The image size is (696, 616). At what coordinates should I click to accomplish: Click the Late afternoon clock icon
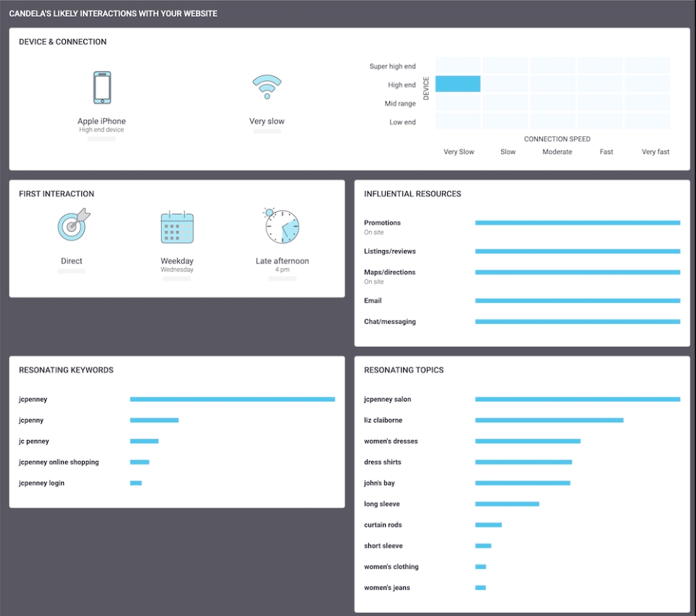point(282,227)
